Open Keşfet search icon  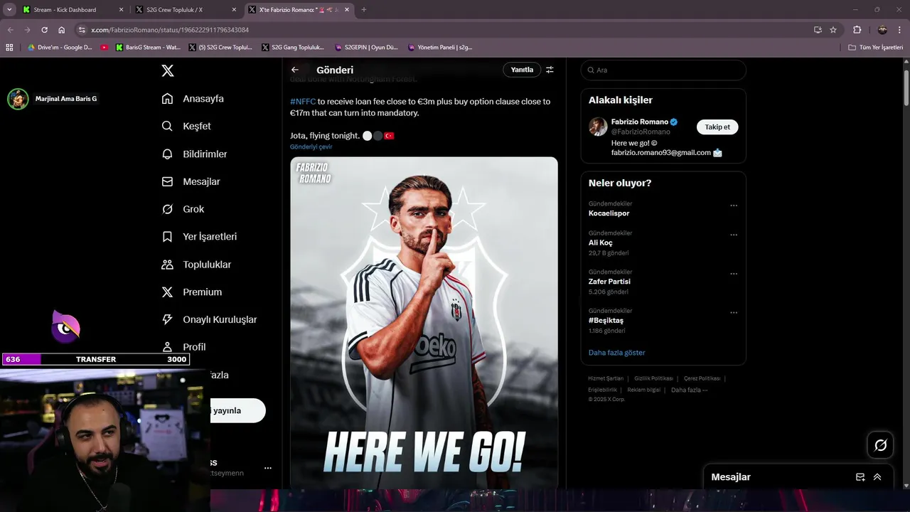click(x=167, y=126)
